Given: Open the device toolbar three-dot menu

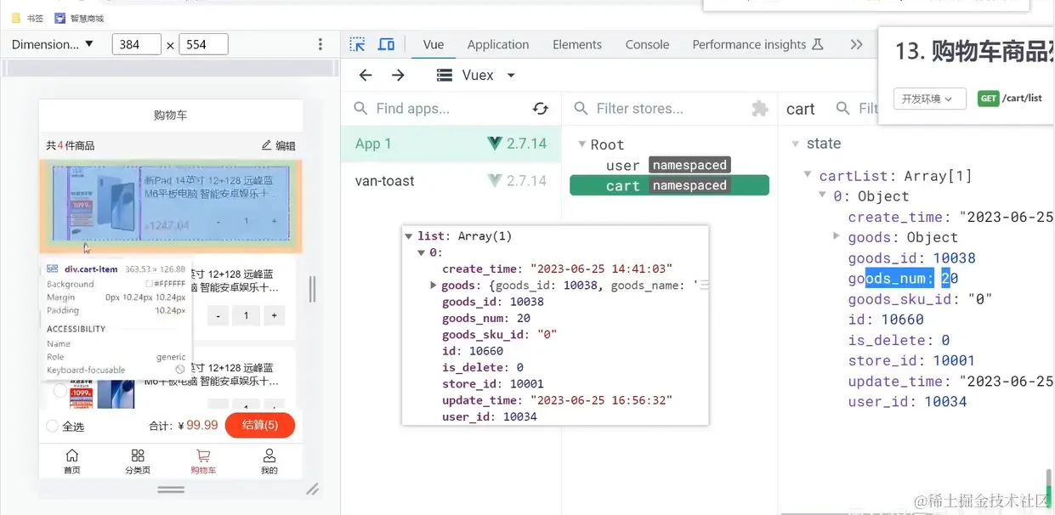Looking at the screenshot, I should (x=320, y=44).
